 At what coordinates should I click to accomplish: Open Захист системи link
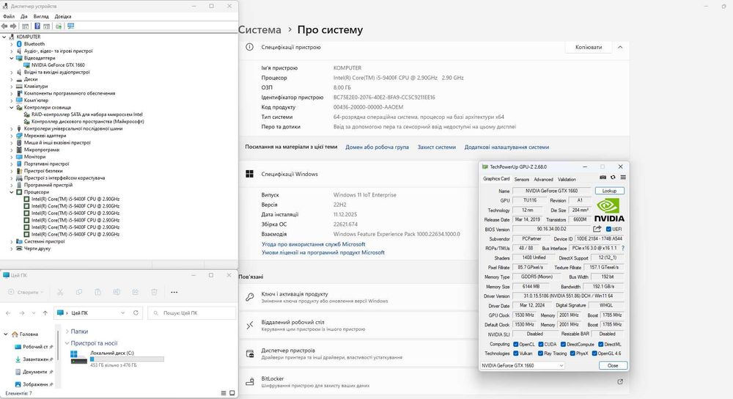coord(437,147)
